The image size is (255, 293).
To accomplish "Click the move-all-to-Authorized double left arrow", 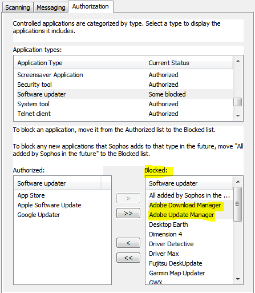I will click(128, 258).
